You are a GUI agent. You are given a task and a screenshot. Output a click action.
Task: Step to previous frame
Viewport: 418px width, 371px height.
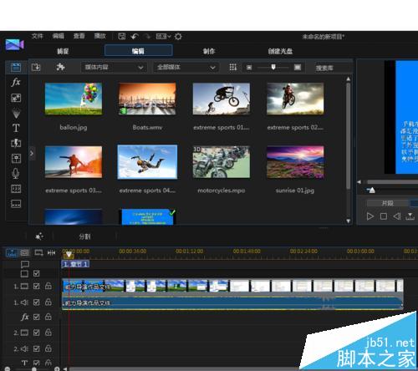397,216
